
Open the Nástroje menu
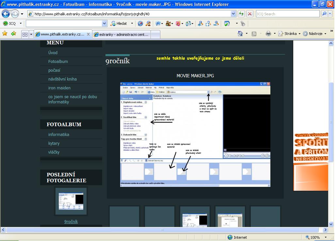314,34
